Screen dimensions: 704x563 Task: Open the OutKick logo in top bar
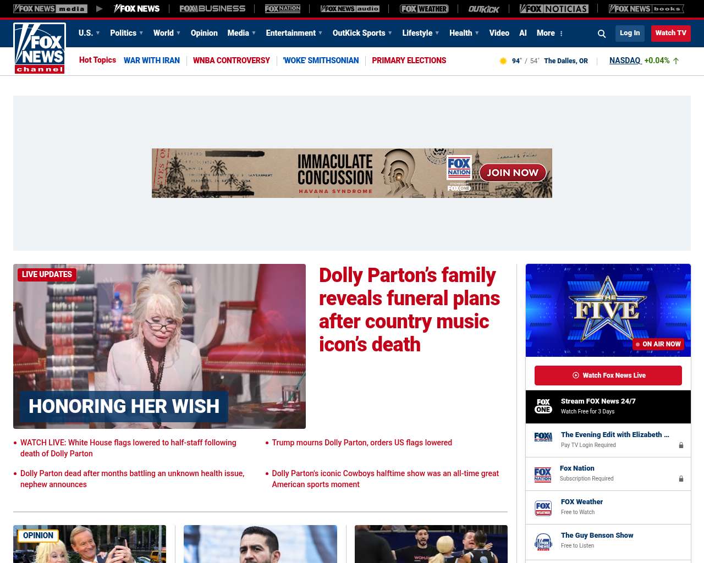pos(484,9)
